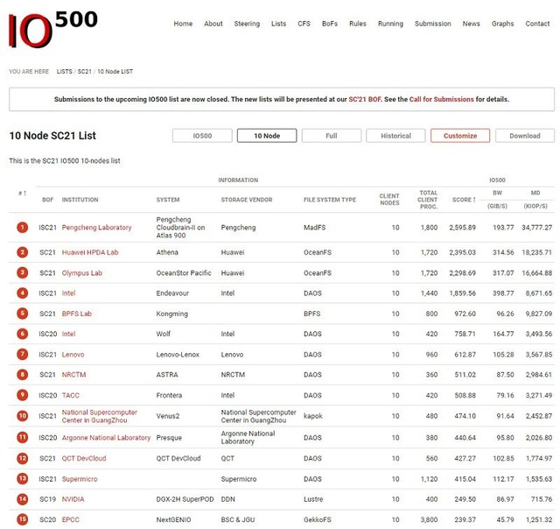The image size is (560, 529).
Task: Open the Huawei HPDA Lab link
Action: point(90,252)
